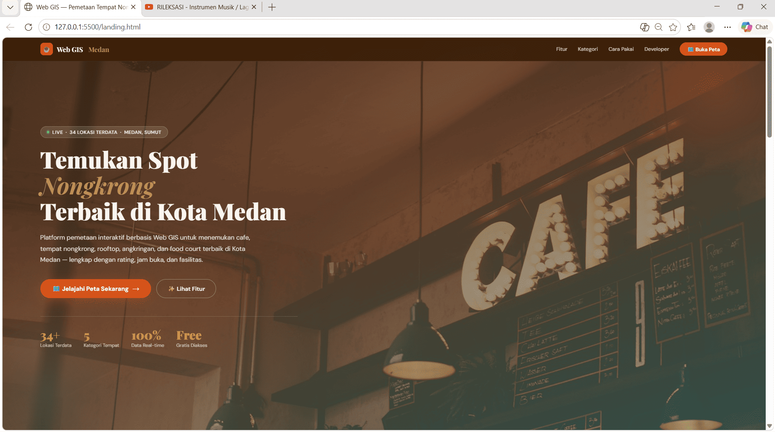This screenshot has width=775, height=432.
Task: Click the Nongkrong italic heading word
Action: coord(97,187)
